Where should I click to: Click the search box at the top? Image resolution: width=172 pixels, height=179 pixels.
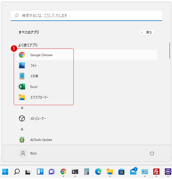(86, 16)
